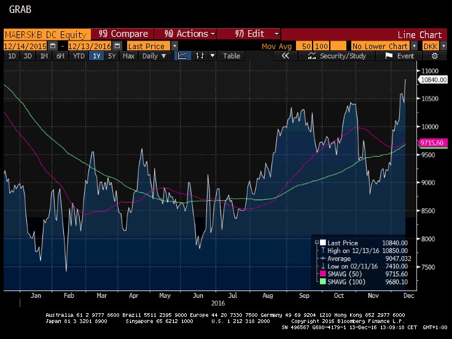The width and height of the screenshot is (452, 339).
Task: Expand chart type options arrow
Action: [212, 56]
